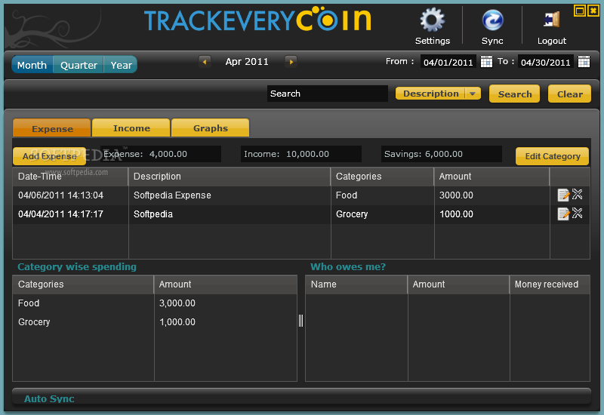This screenshot has width=604, height=415.
Task: Sort expense table by Amount column header
Action: coord(492,177)
